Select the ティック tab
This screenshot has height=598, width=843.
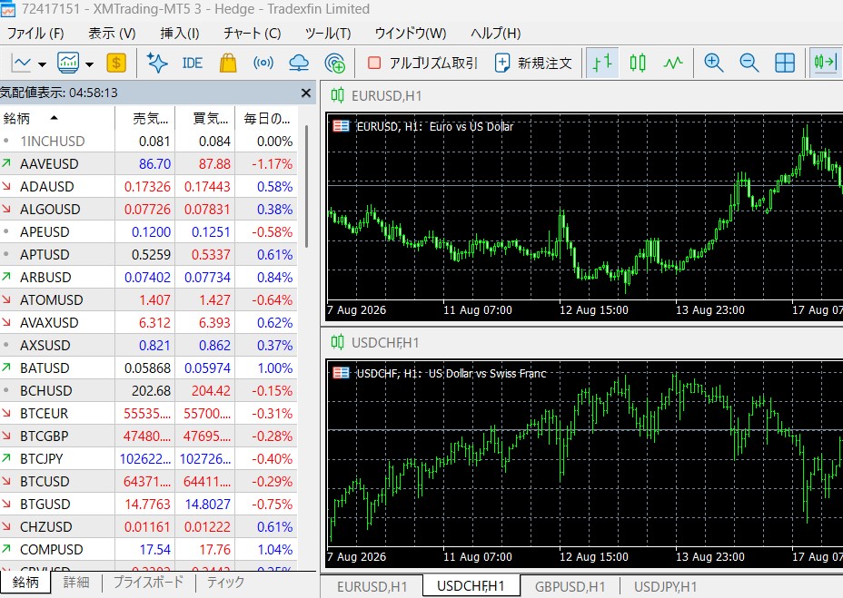coord(225,583)
